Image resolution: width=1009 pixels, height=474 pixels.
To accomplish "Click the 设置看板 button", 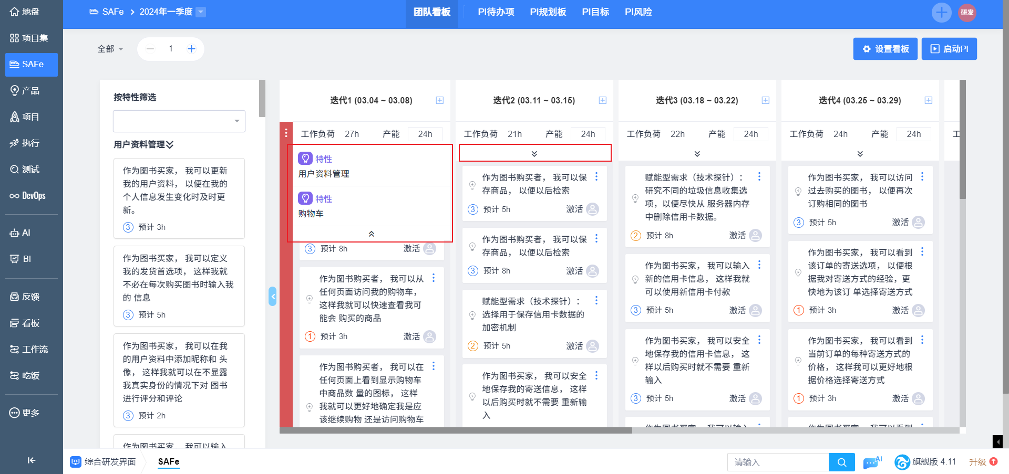I will [x=885, y=49].
